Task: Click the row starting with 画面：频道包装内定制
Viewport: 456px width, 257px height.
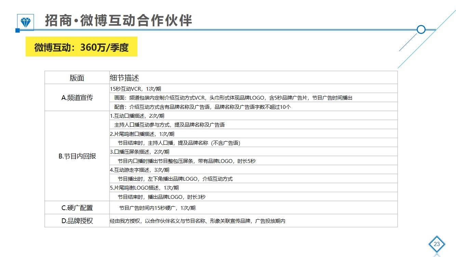Action: [x=253, y=98]
